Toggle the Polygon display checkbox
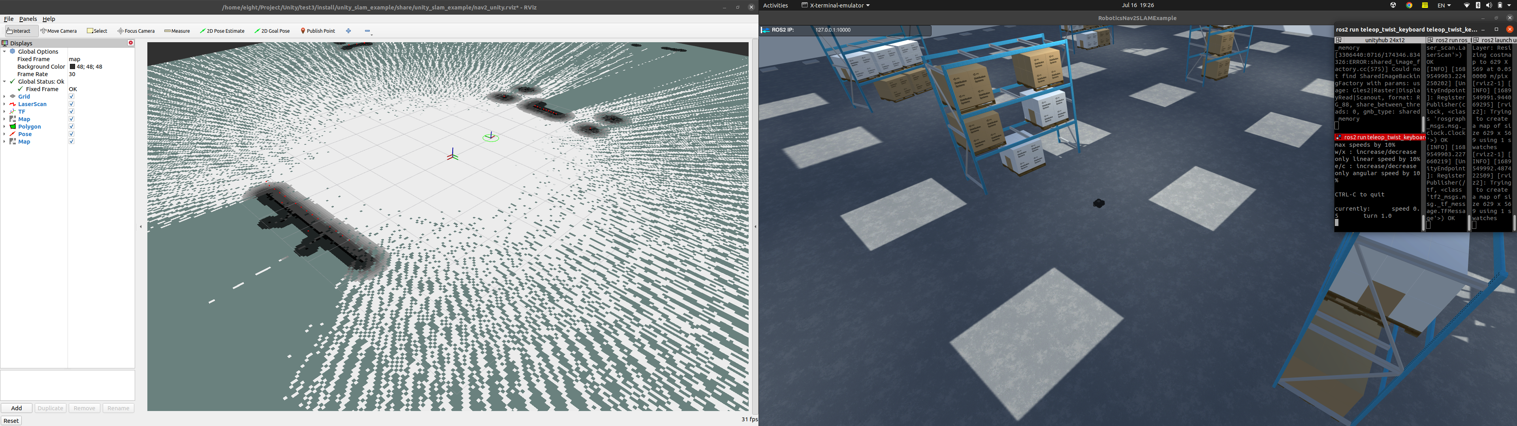 click(71, 127)
